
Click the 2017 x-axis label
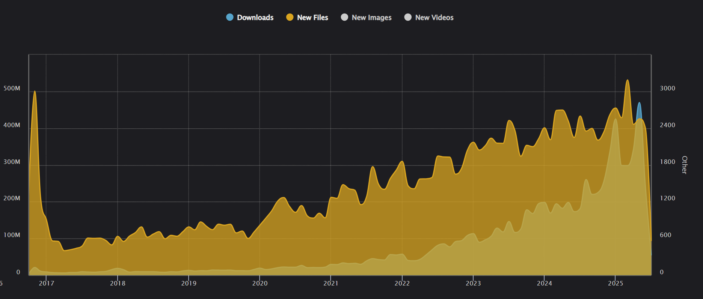coord(47,283)
